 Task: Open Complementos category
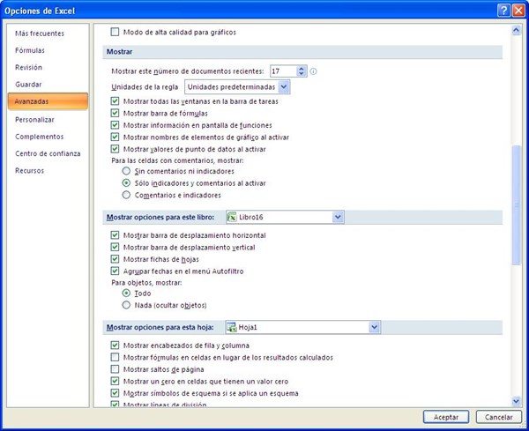click(39, 137)
